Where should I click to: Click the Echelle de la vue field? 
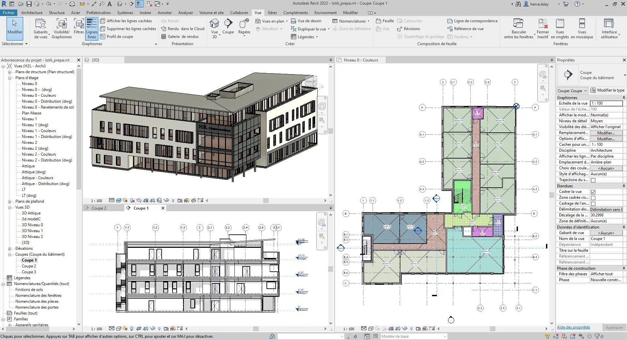(606, 103)
